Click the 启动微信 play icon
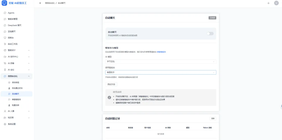 click(x=9, y=83)
